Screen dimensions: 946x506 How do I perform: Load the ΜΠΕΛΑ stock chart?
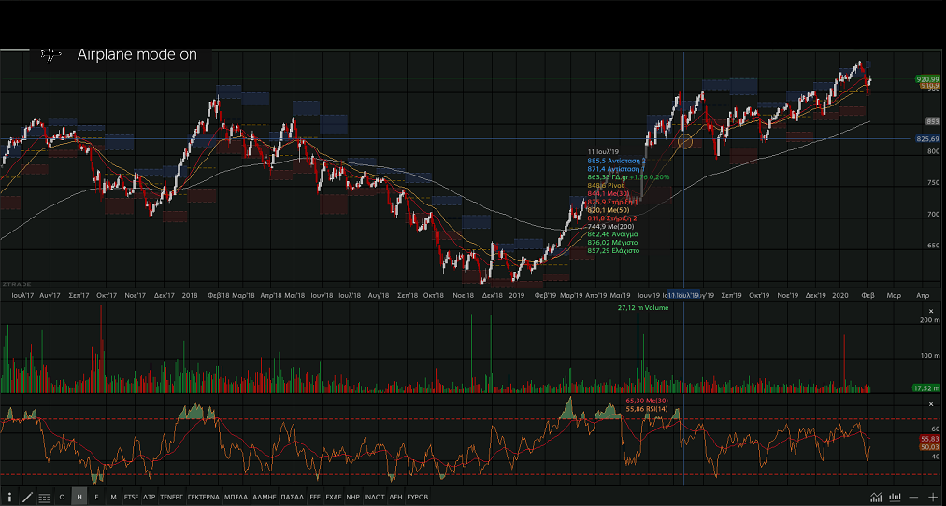[236, 498]
